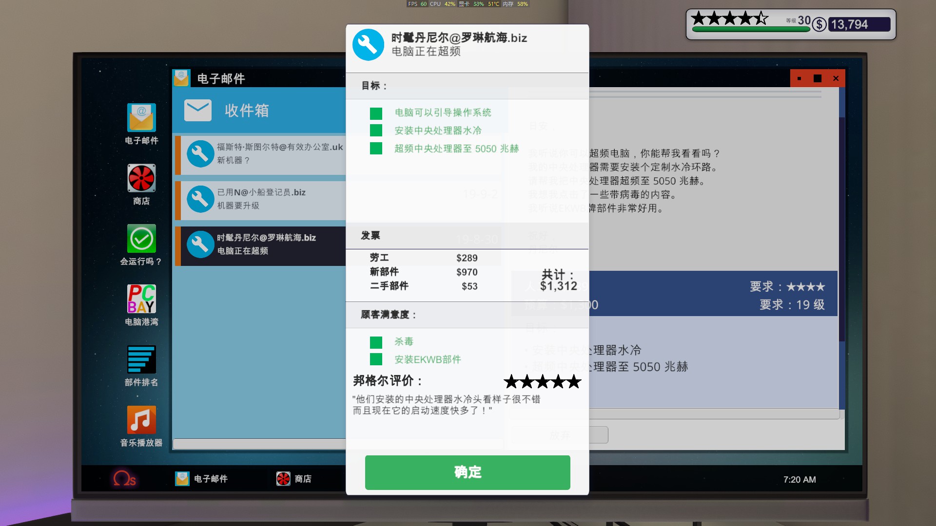Switch to 电子邮件 in the taskbar
This screenshot has height=526, width=936.
(x=201, y=479)
